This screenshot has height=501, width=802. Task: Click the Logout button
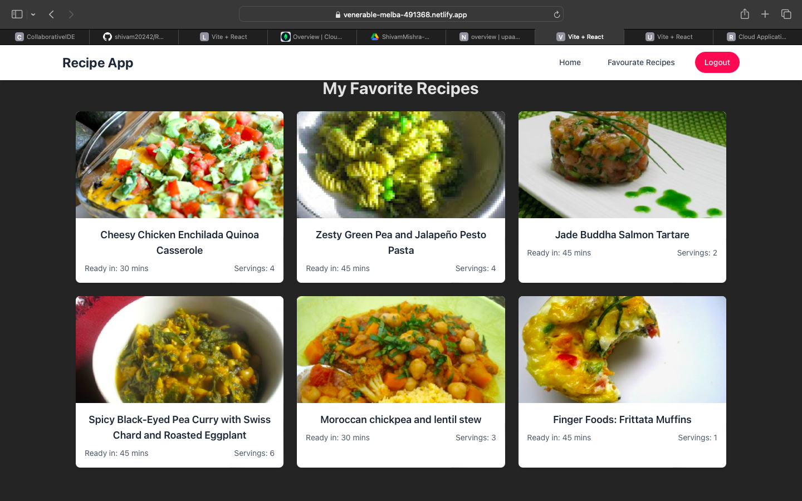pyautogui.click(x=717, y=62)
